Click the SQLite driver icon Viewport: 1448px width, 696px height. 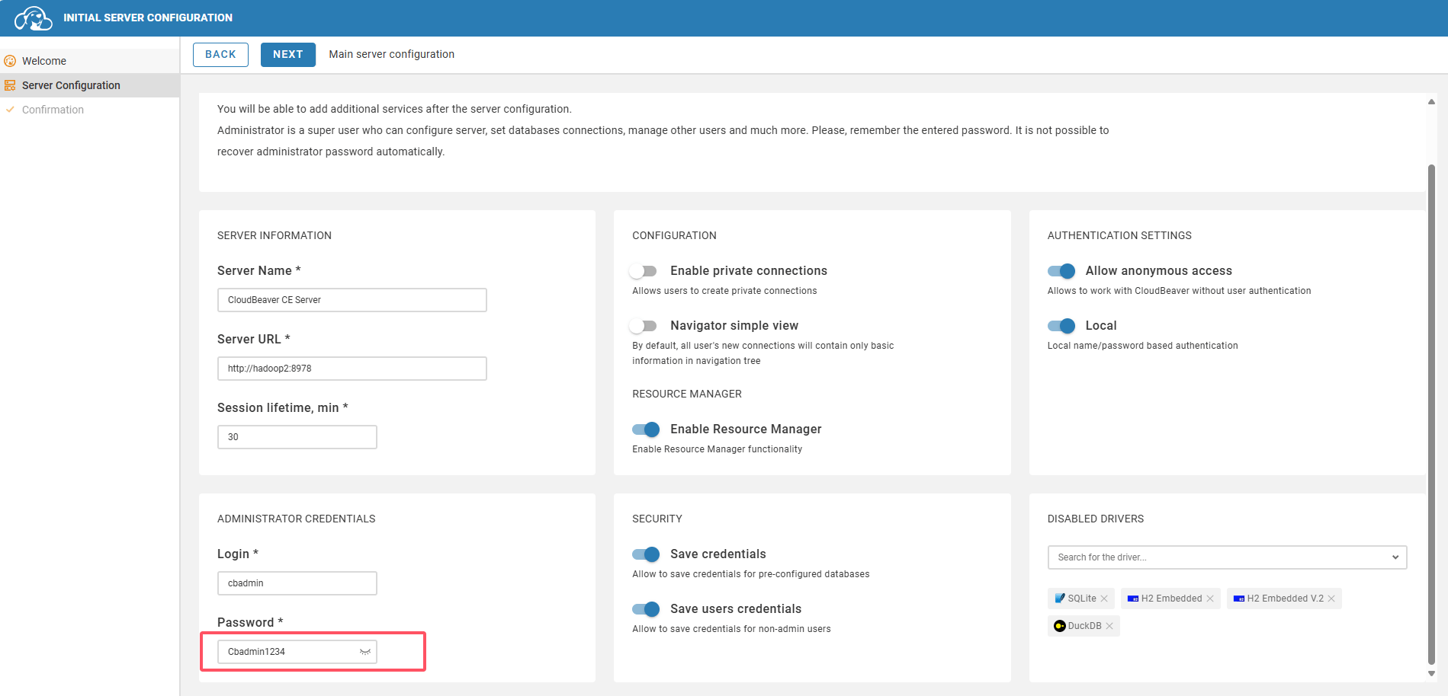point(1060,599)
